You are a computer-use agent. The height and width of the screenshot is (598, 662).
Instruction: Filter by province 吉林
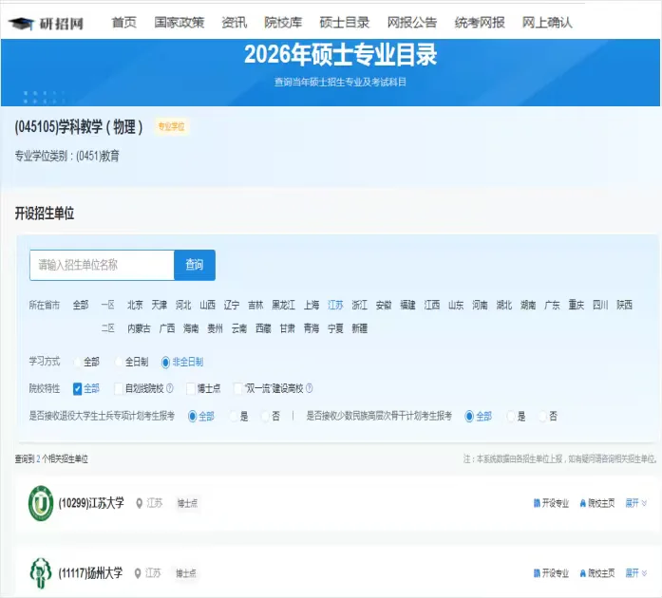[255, 305]
